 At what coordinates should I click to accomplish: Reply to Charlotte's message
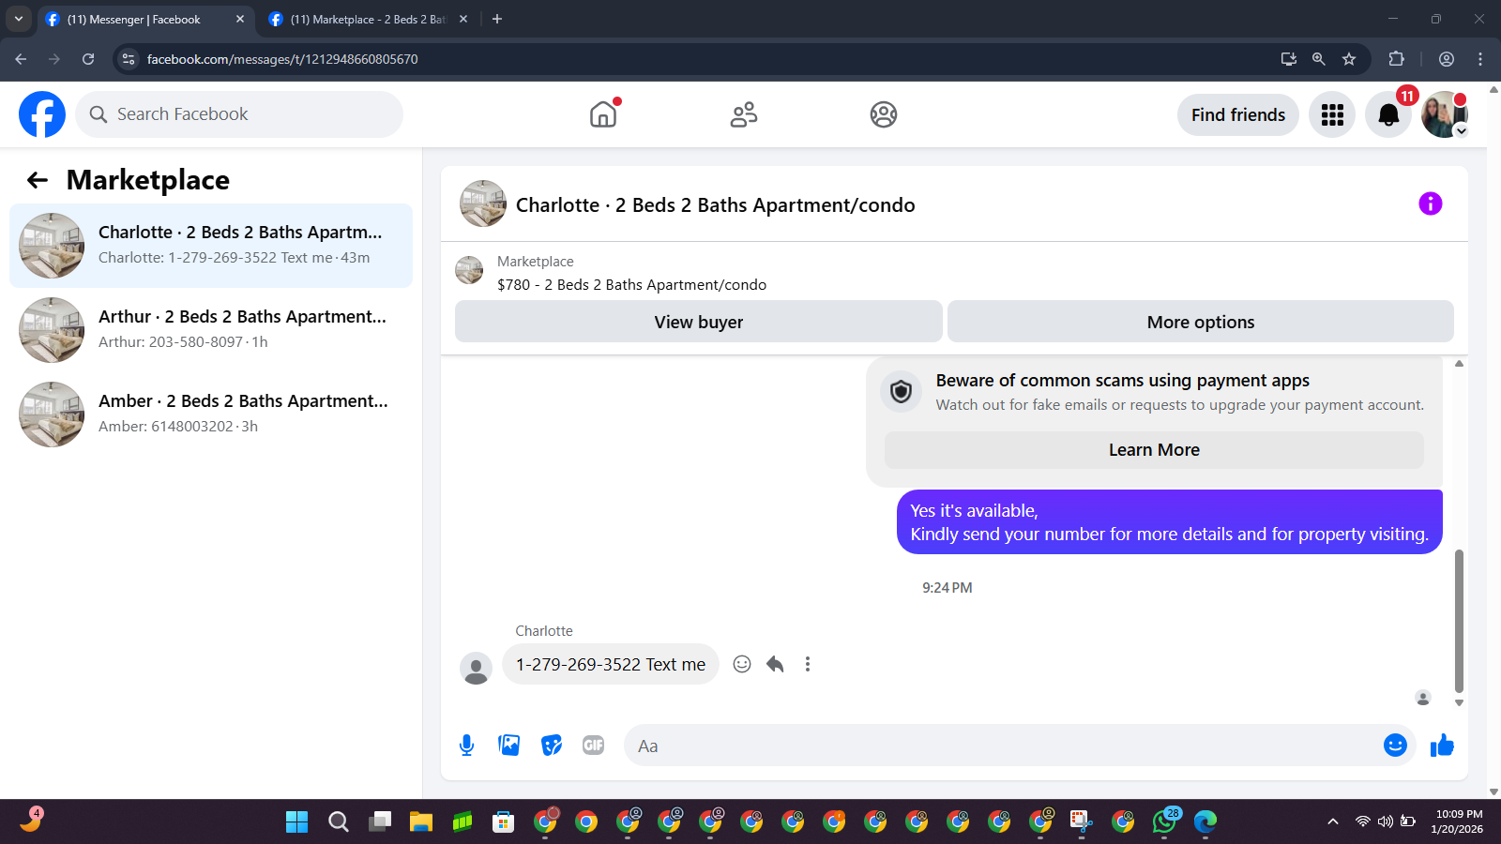(x=775, y=664)
